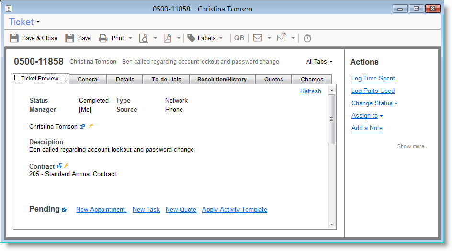Open the print preview magnifier icon
Screen dimensions: 452x251
[144, 38]
